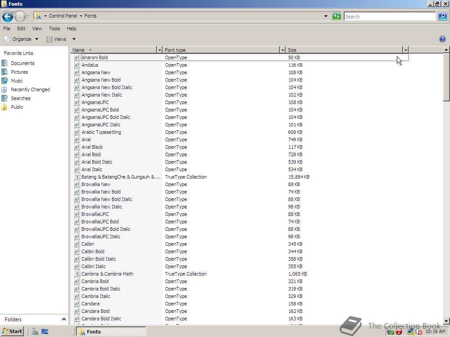Sort by the Size column header
450x337 pixels.
pos(344,50)
